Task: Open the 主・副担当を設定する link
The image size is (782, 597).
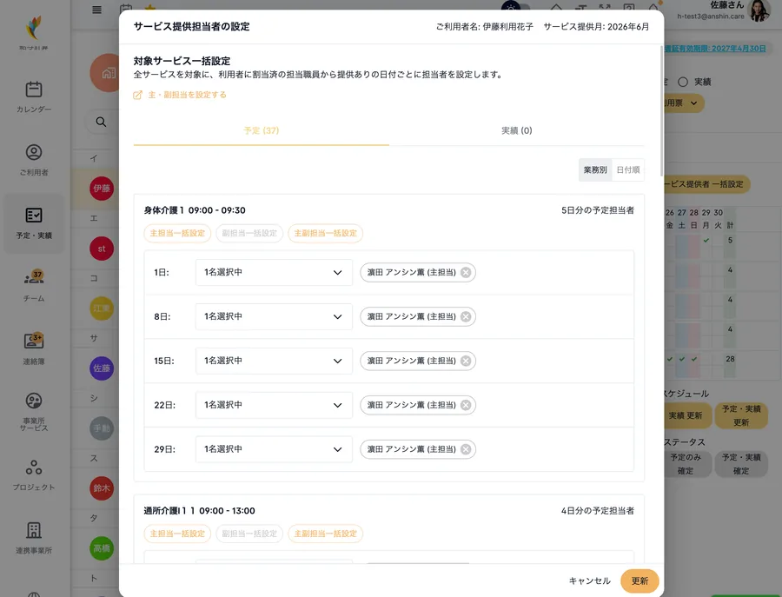Action: click(187, 95)
